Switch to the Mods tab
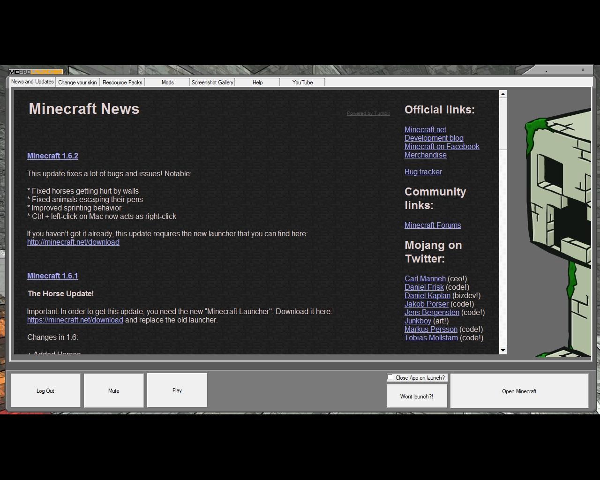Screen dimensions: 600x480 167,82
